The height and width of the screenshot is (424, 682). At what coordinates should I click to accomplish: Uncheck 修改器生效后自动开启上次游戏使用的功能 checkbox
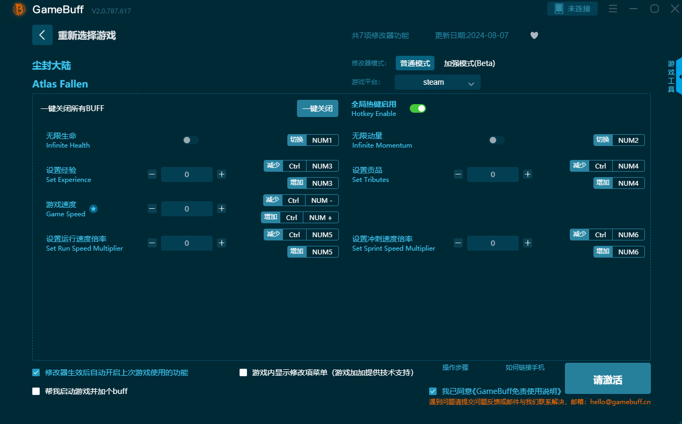(36, 372)
